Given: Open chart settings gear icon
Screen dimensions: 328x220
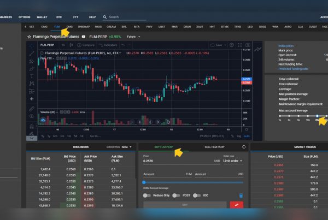Looking at the screenshot, I should 232,45.
